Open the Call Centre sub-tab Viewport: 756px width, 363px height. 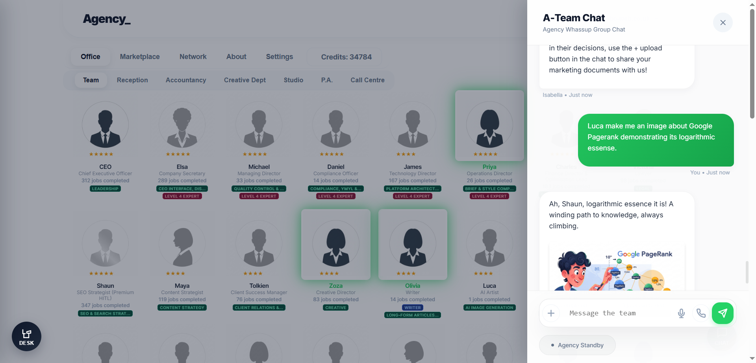tap(367, 80)
